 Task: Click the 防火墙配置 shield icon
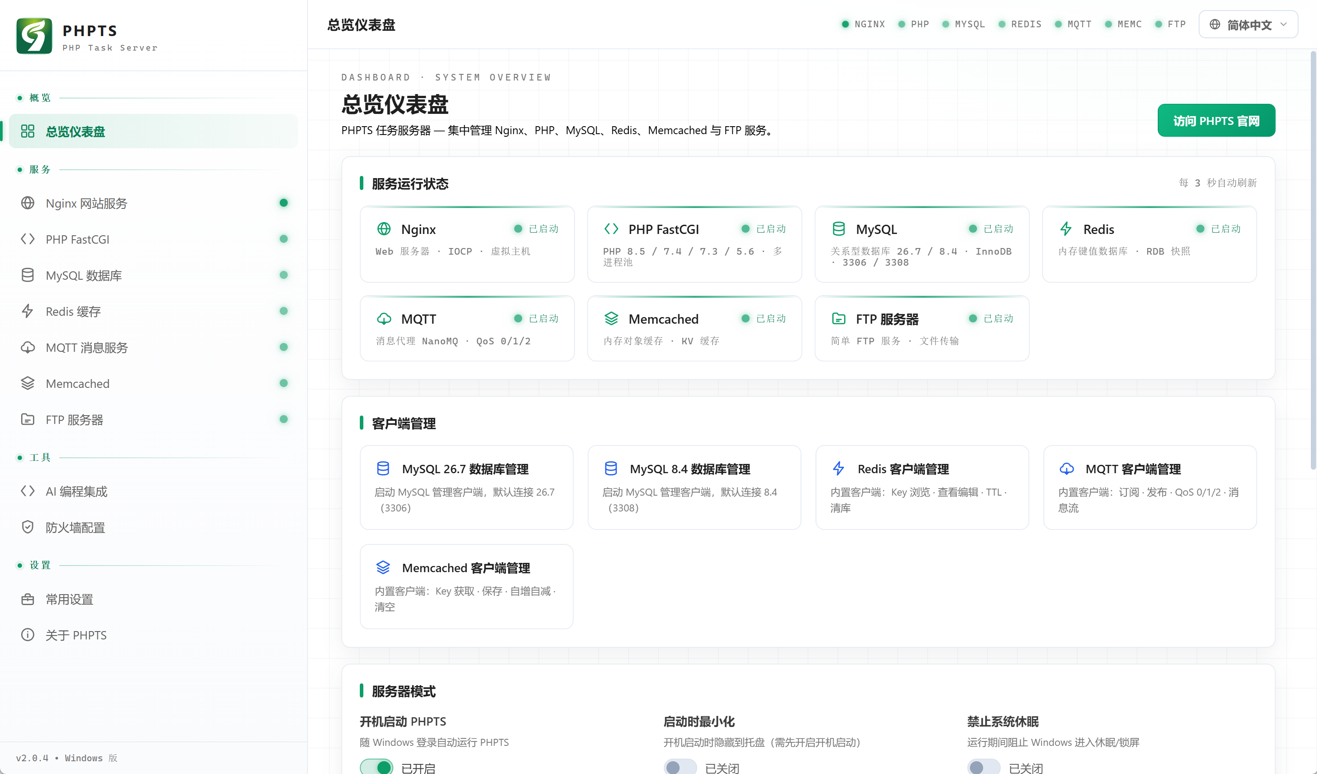[x=28, y=527]
